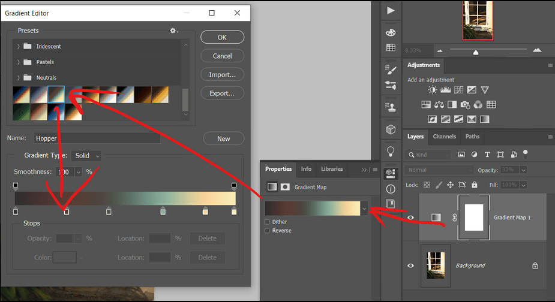This screenshot has width=555, height=302.
Task: Hide the Gradient Map 1 layer
Action: tap(411, 218)
